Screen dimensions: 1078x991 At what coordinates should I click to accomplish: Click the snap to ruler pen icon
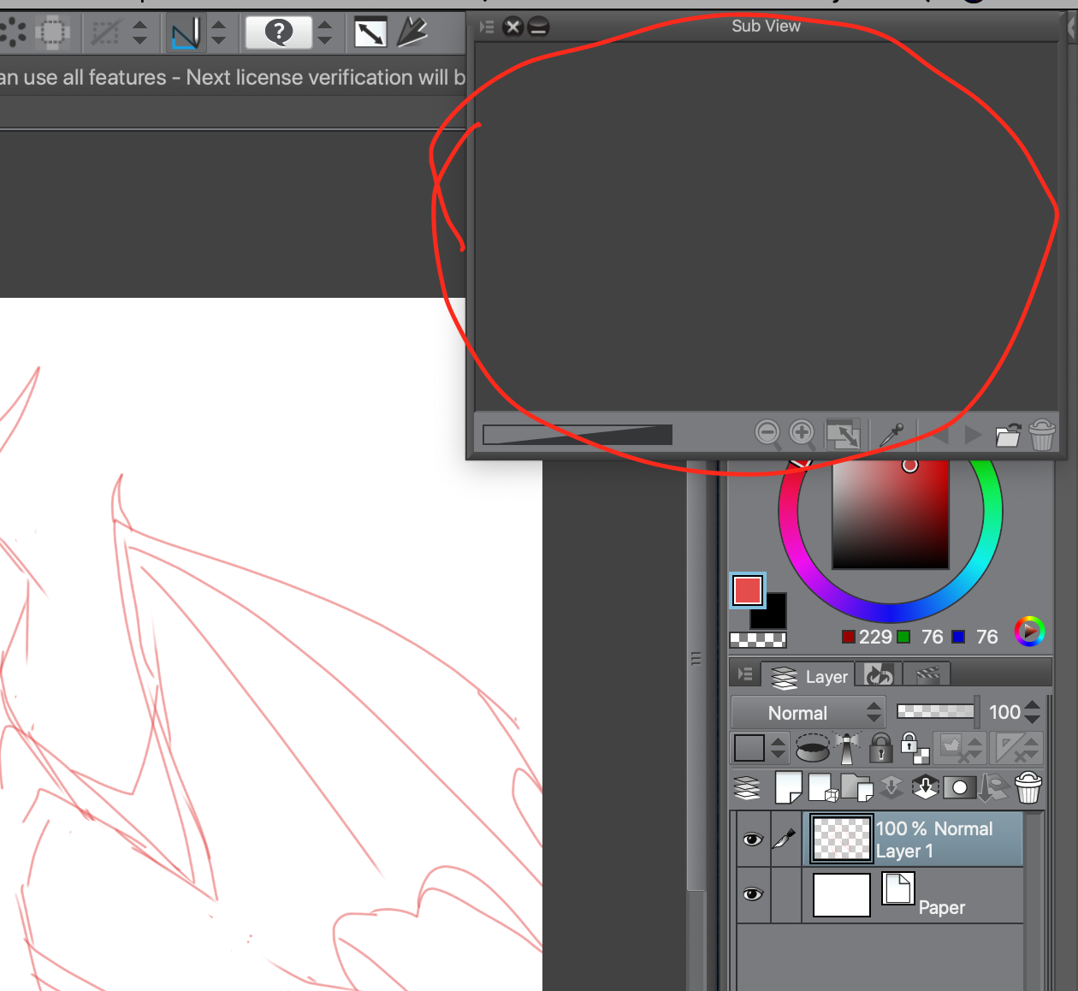click(186, 33)
